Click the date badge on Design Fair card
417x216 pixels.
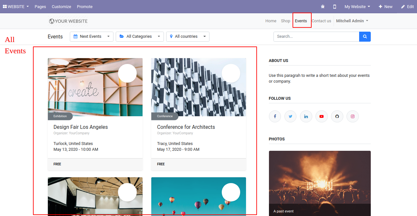127,73
